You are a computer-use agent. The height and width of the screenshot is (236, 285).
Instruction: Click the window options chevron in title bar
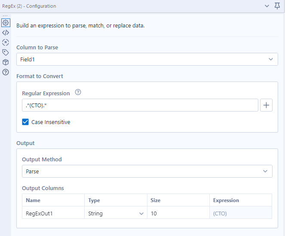click(267, 6)
